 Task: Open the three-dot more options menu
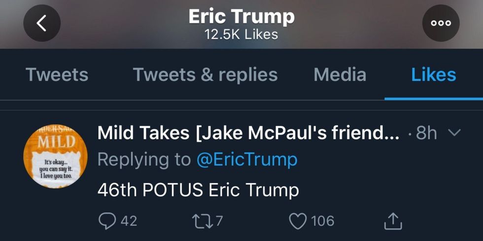(x=441, y=23)
